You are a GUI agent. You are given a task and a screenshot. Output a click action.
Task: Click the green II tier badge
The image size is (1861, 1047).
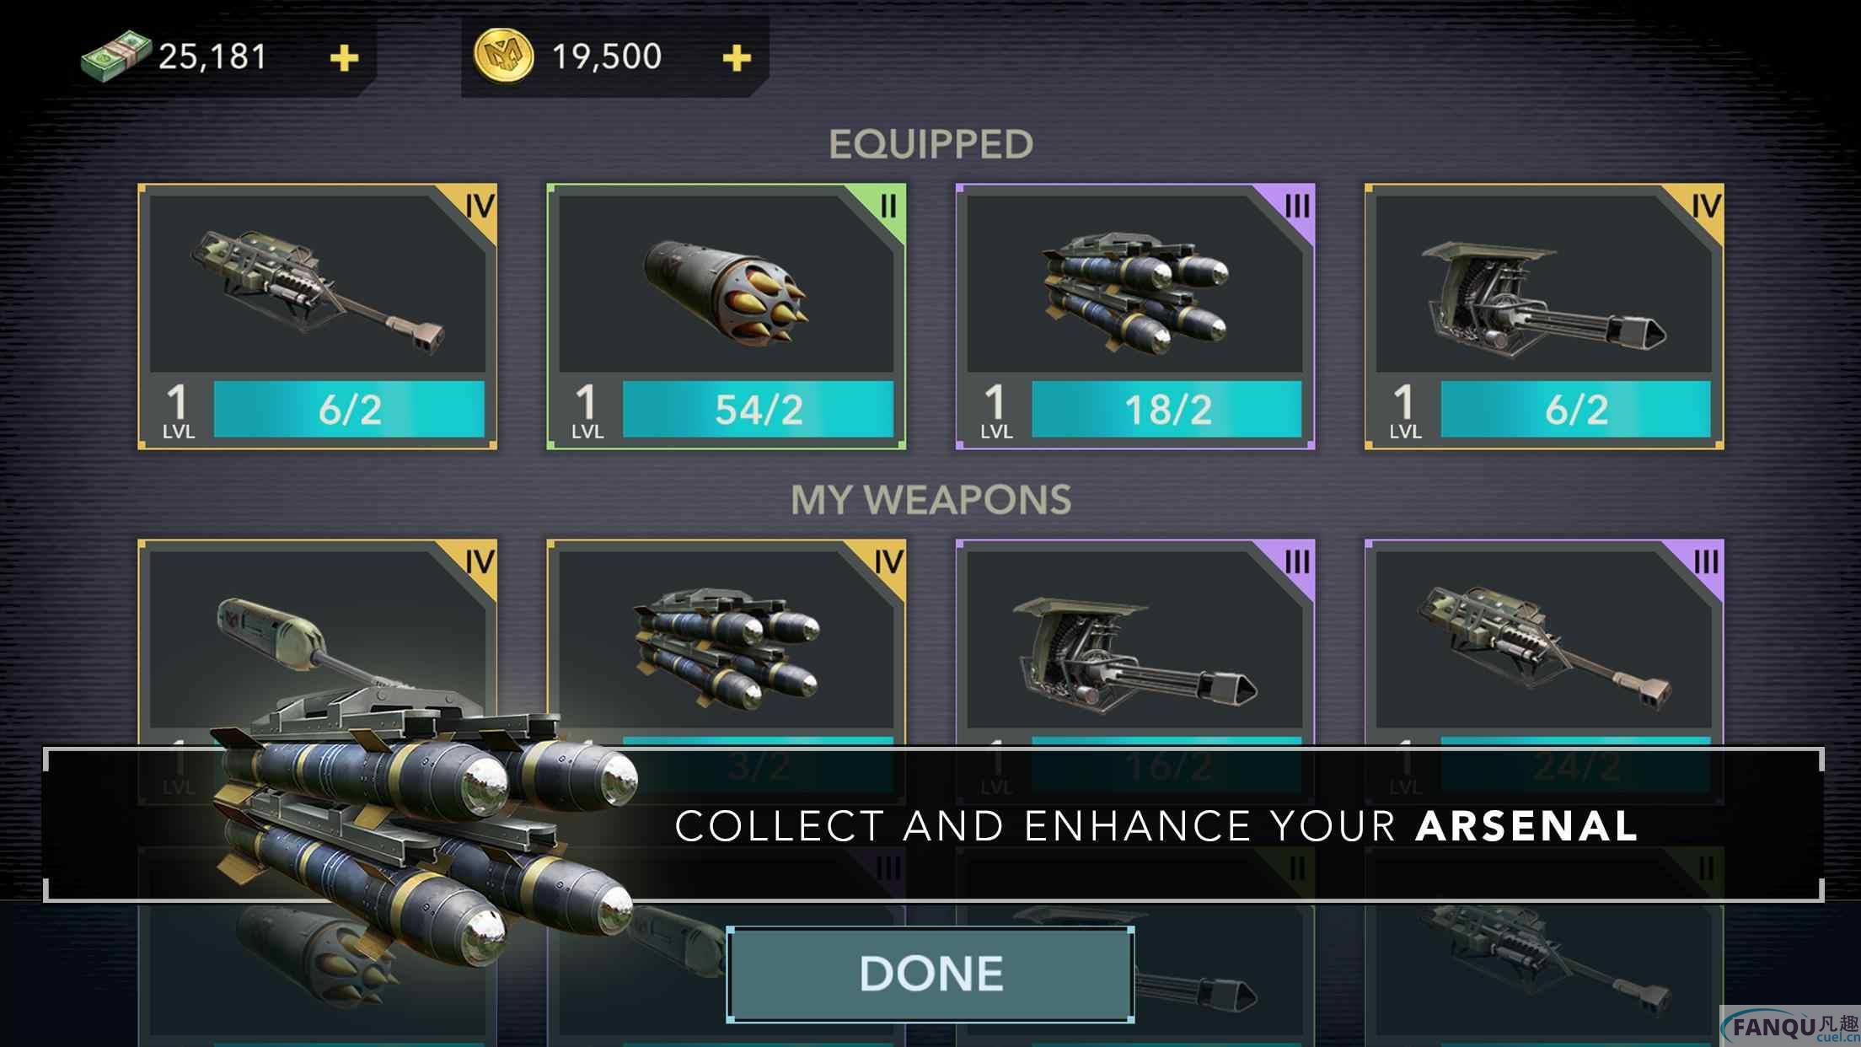(888, 206)
